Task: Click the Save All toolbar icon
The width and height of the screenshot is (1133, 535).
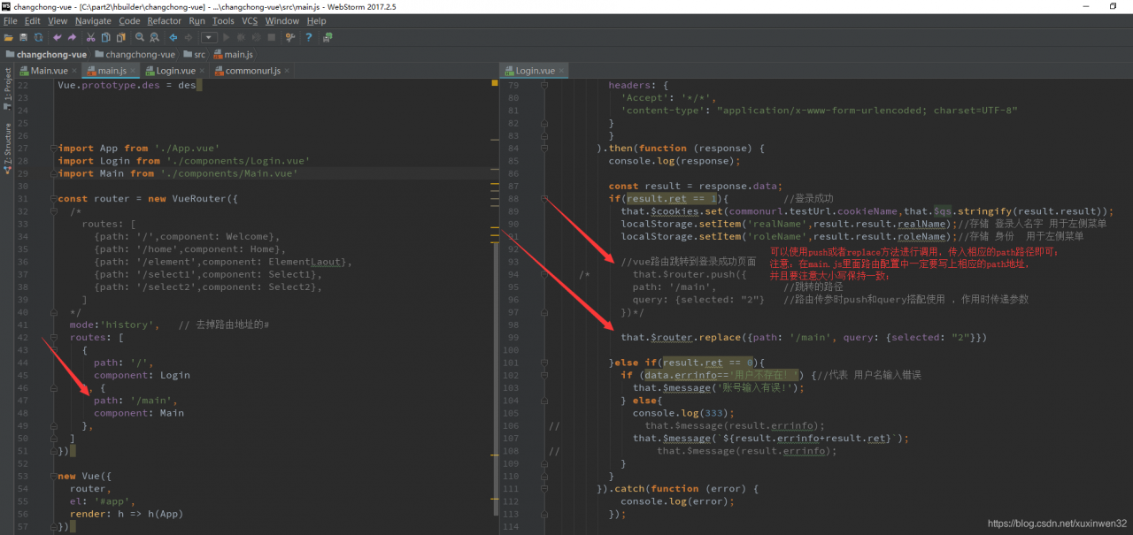Action: pyautogui.click(x=23, y=38)
